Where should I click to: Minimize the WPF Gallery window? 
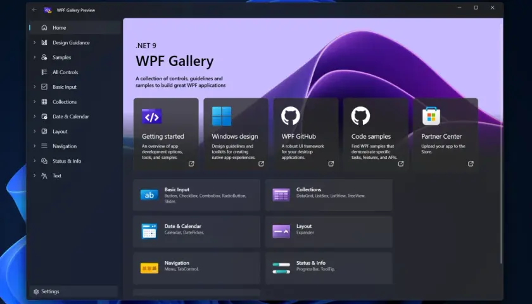click(x=459, y=8)
